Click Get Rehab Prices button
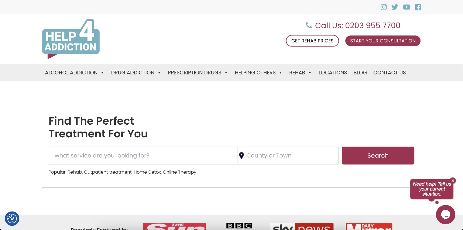This screenshot has height=230, width=463. 312,41
